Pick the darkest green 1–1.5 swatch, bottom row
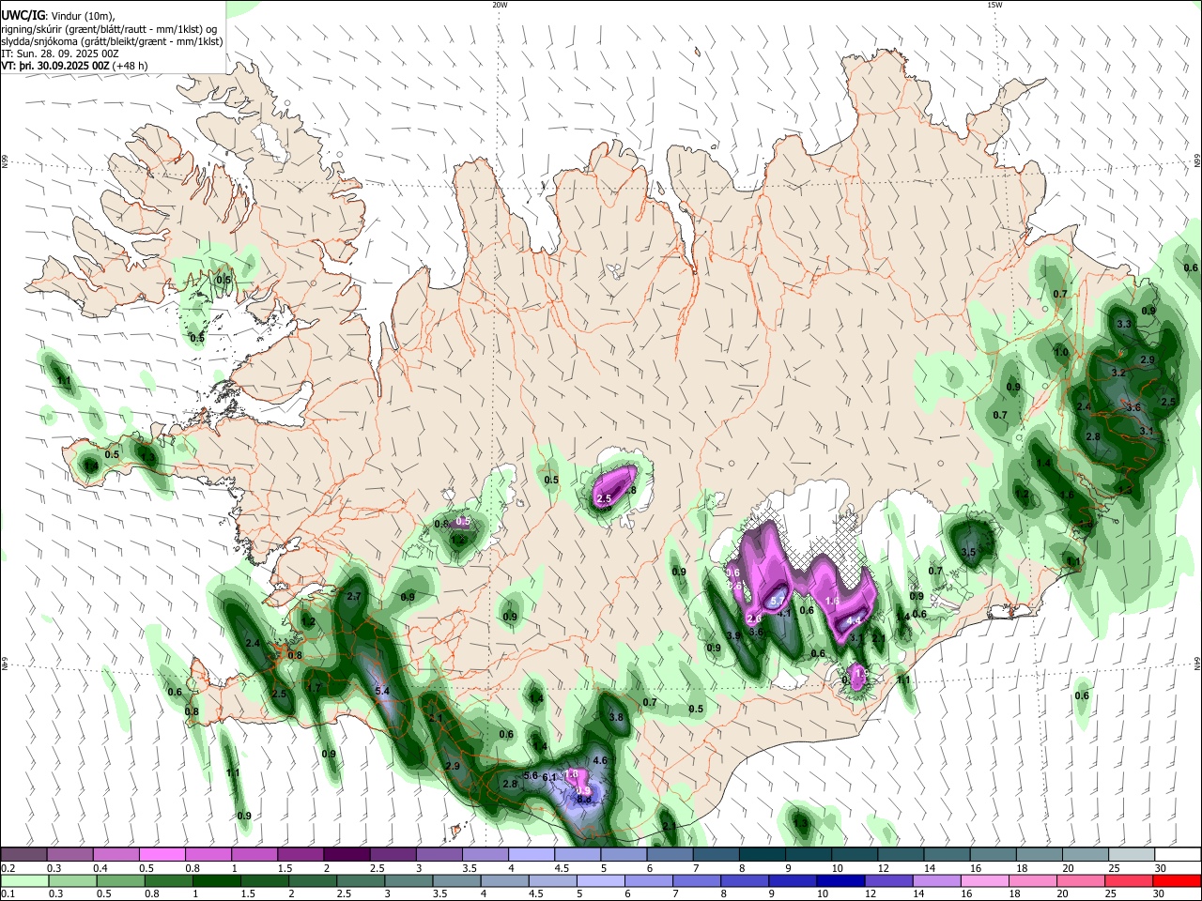1202x901 pixels. coord(217,881)
